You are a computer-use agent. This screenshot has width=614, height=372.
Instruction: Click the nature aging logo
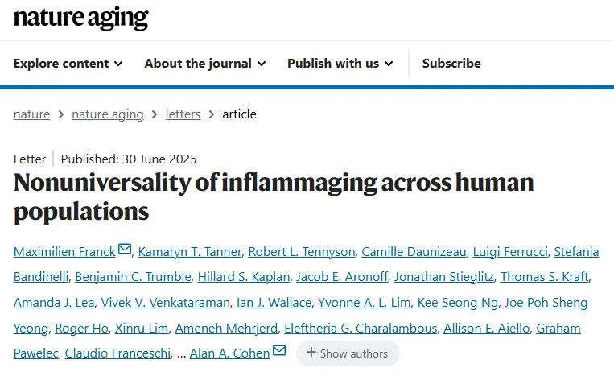[x=81, y=18]
